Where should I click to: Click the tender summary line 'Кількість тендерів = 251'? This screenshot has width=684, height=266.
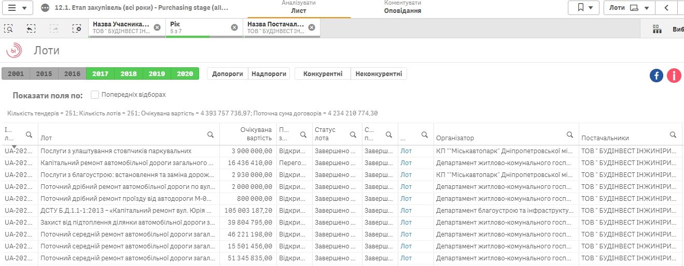(192, 113)
